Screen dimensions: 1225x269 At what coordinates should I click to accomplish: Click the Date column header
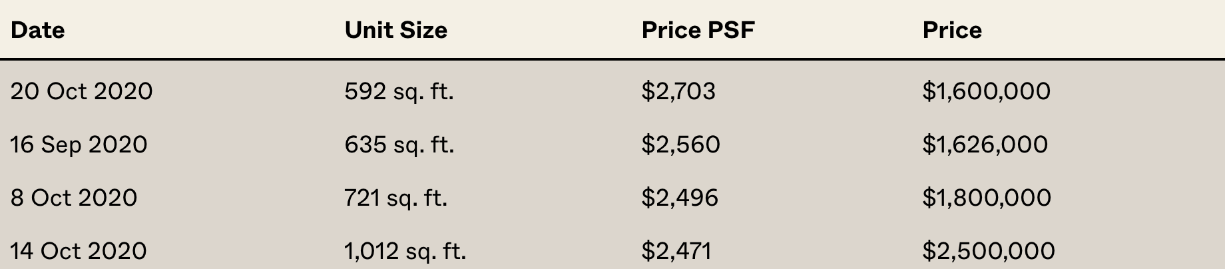[x=38, y=30]
